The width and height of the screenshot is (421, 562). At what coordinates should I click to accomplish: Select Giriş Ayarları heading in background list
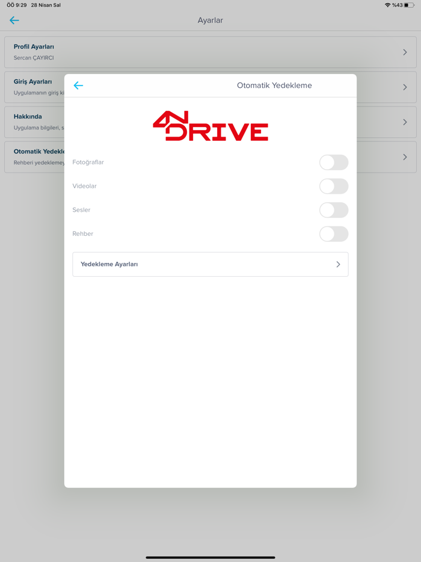[x=32, y=82]
